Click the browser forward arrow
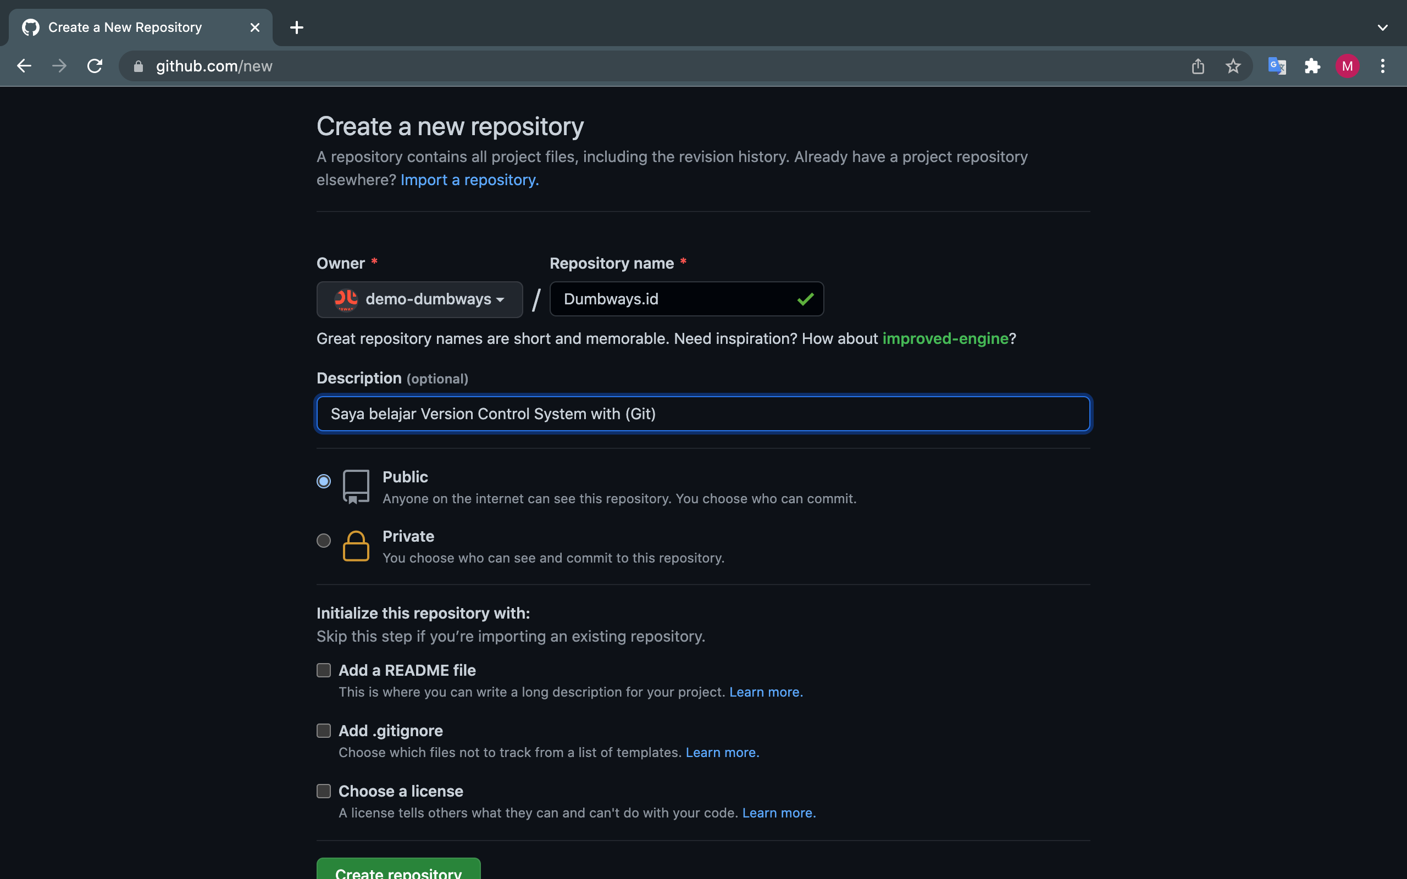The image size is (1407, 879). (59, 66)
